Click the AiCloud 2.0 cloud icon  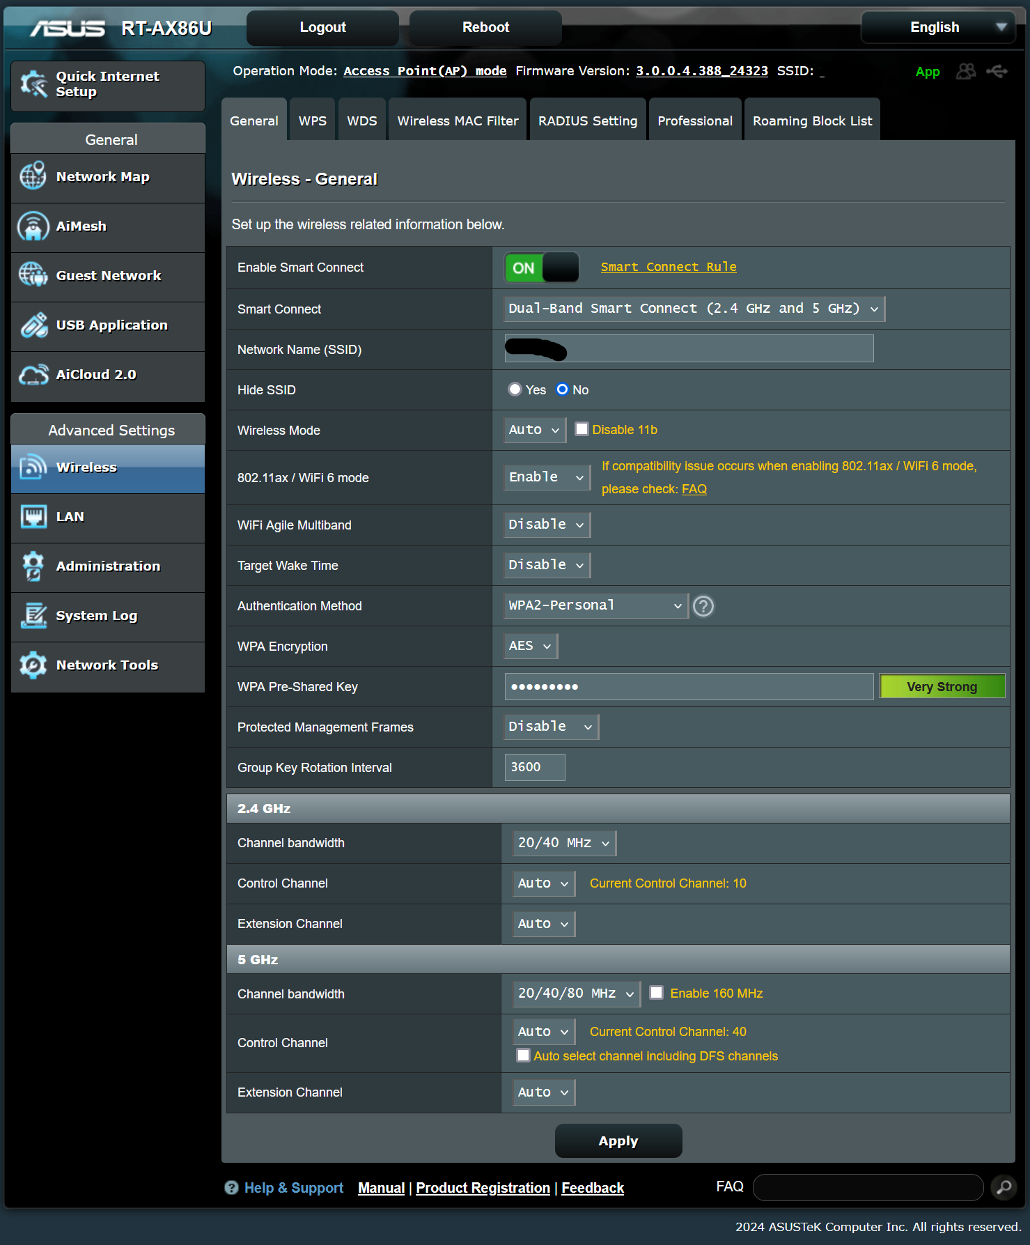tap(33, 374)
